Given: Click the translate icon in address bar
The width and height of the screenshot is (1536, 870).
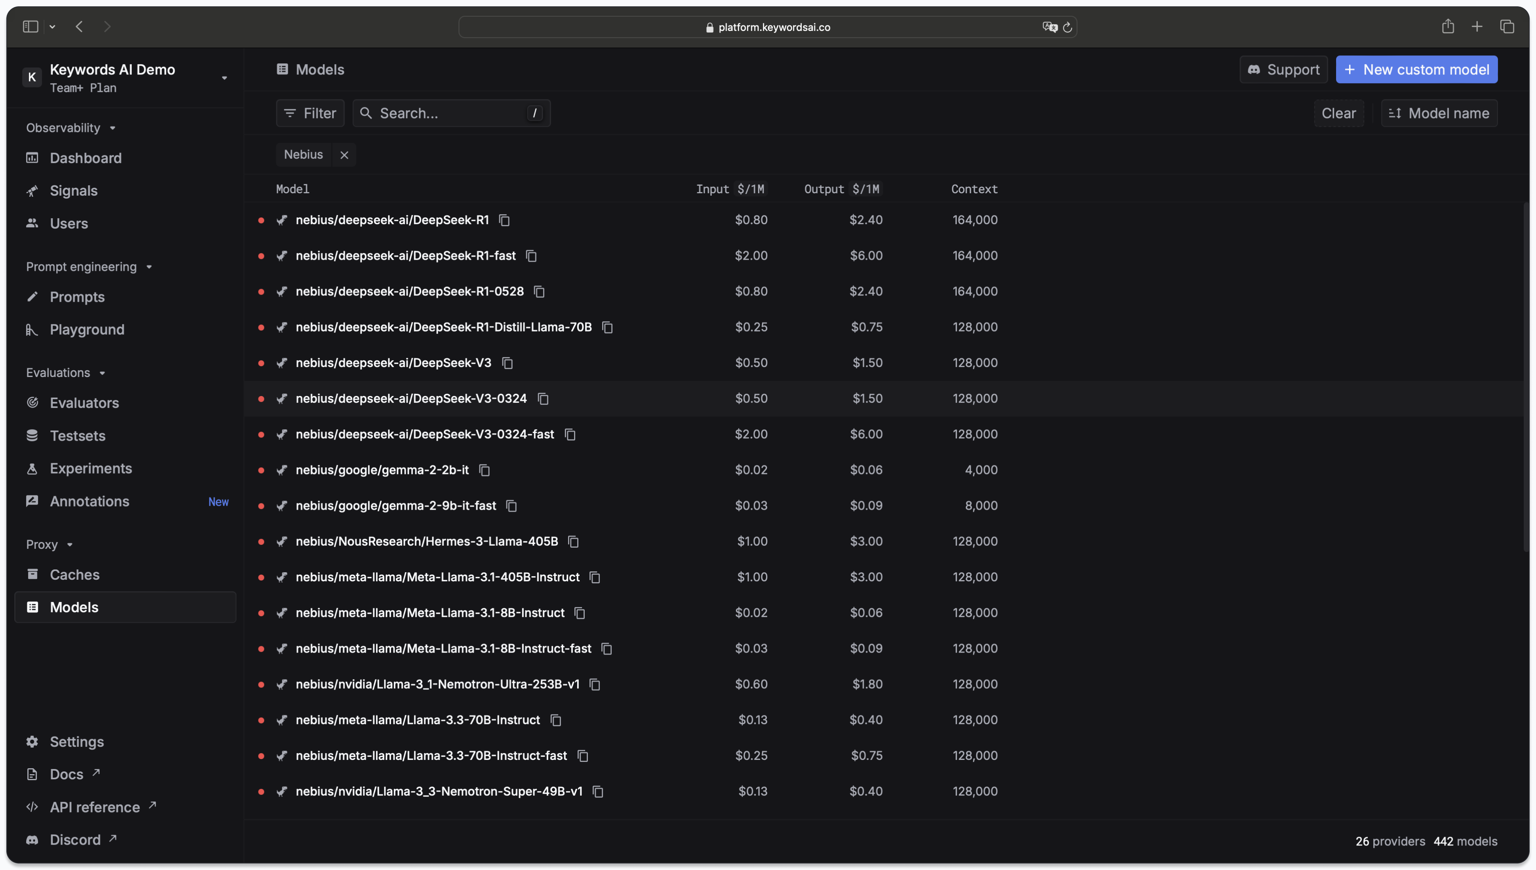Looking at the screenshot, I should 1050,27.
